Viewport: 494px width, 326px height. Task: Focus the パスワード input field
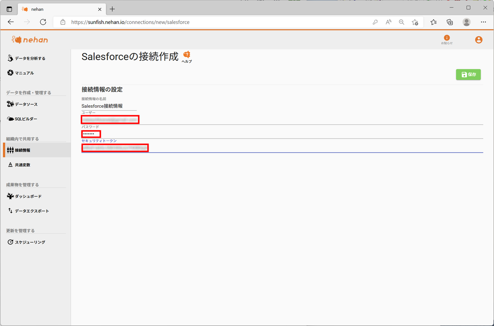click(x=282, y=134)
